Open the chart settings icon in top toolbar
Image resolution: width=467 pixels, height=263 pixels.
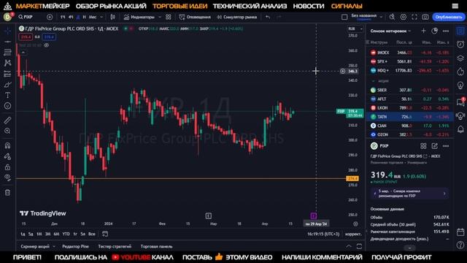point(403,17)
